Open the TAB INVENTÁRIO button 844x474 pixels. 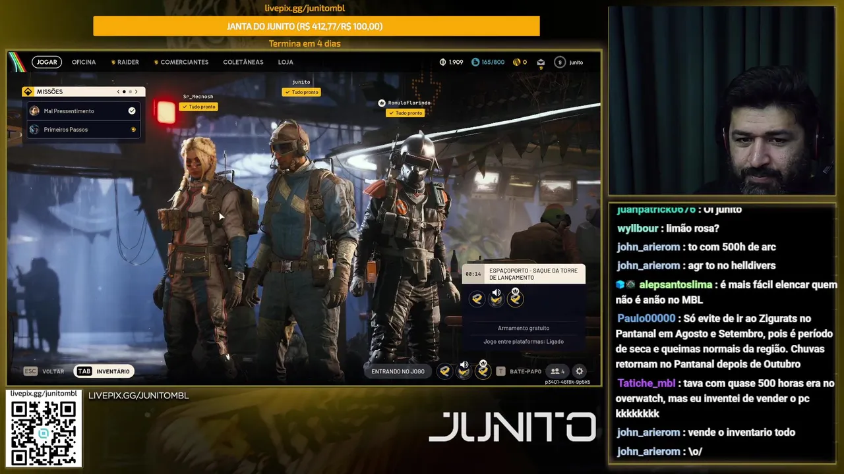click(x=104, y=371)
